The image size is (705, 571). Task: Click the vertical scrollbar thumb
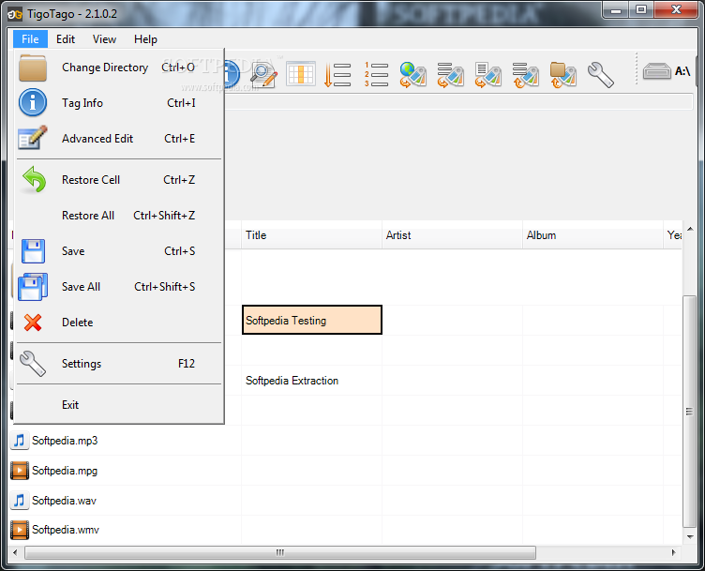[689, 411]
